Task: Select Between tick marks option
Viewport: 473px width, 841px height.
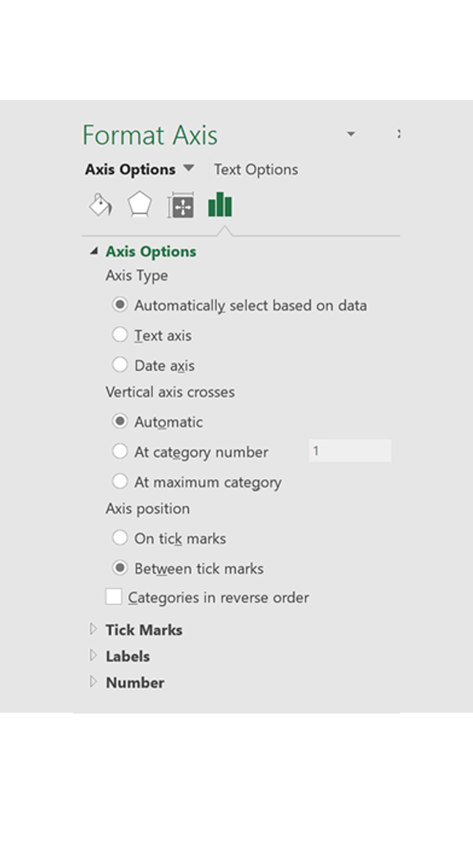Action: click(x=120, y=568)
